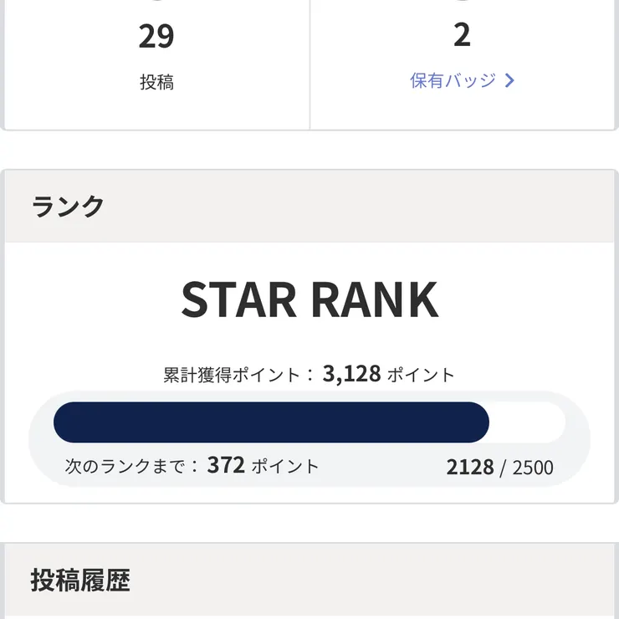Click ポイント unit after 372

coord(285,466)
